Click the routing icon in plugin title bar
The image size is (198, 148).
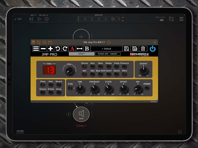[x=39, y=42]
